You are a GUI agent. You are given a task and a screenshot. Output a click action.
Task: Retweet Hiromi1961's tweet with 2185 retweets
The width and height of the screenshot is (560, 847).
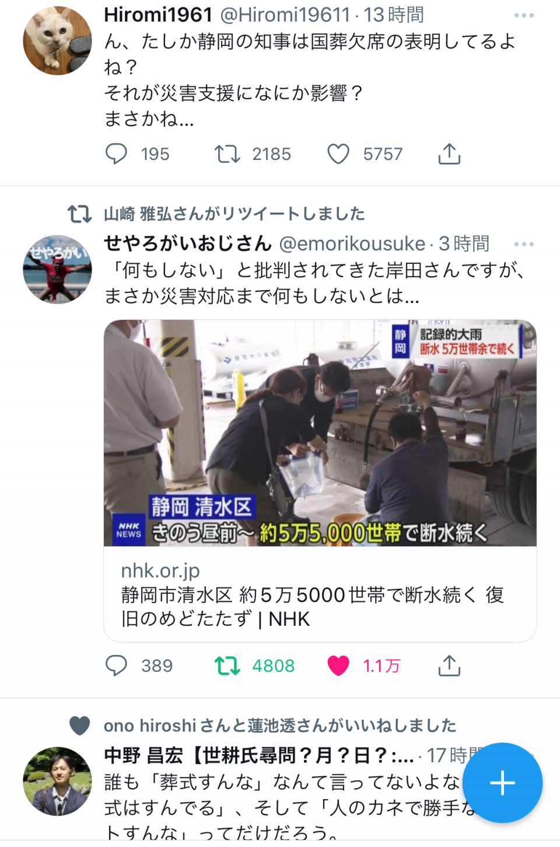[228, 154]
